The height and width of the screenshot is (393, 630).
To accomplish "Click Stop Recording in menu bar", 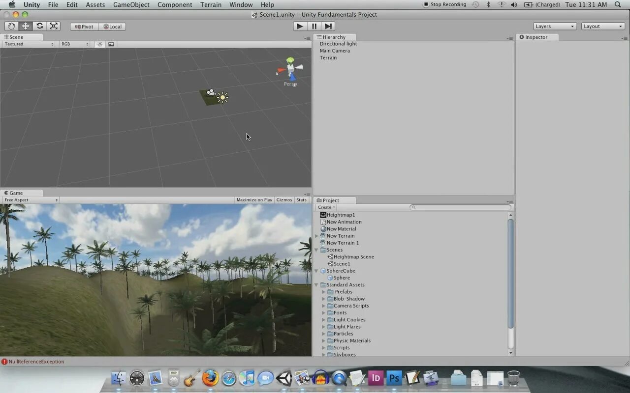I will click(444, 4).
